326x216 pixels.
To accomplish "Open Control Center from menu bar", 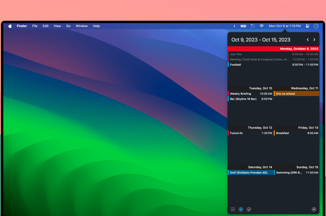I will coord(308,26).
